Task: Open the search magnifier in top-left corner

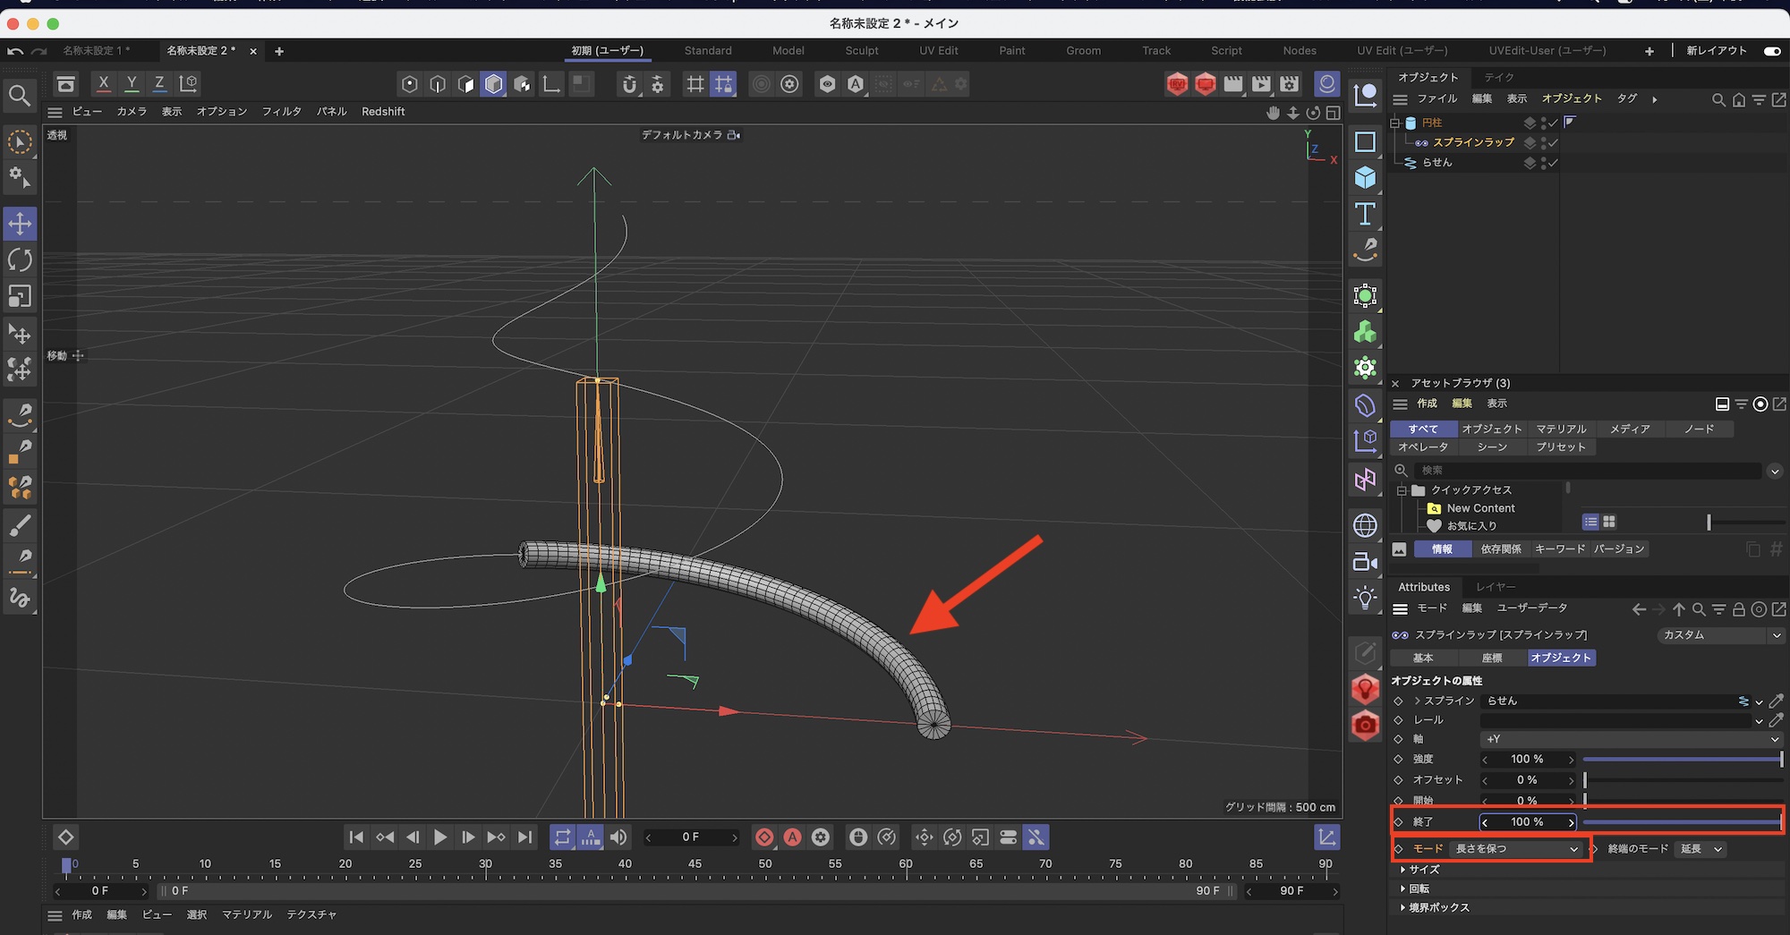Action: coord(20,95)
